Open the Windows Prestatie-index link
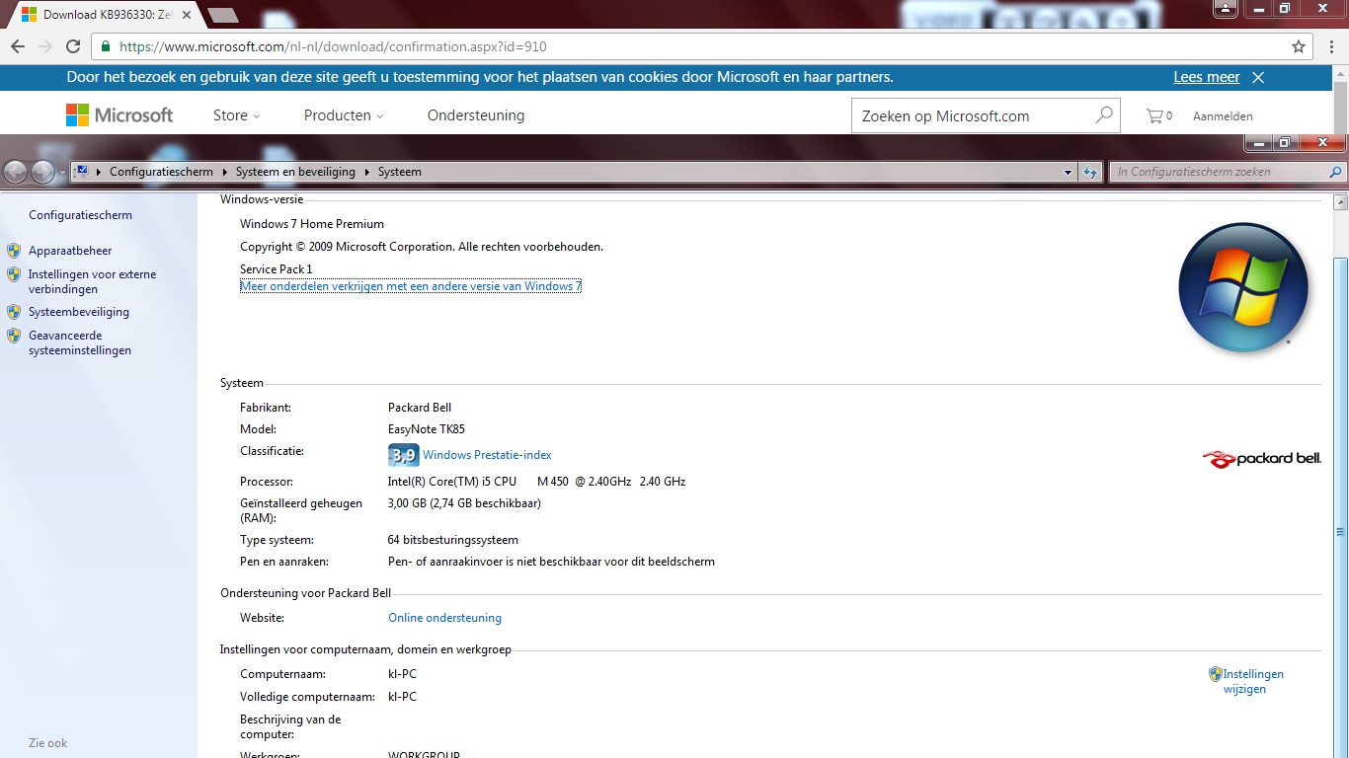The image size is (1349, 758). [x=487, y=455]
